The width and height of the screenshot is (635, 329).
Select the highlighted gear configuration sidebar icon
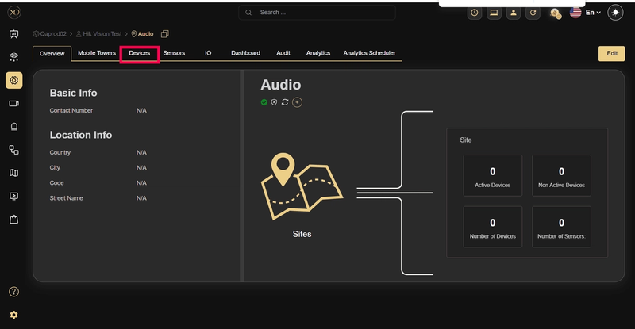pos(13,80)
